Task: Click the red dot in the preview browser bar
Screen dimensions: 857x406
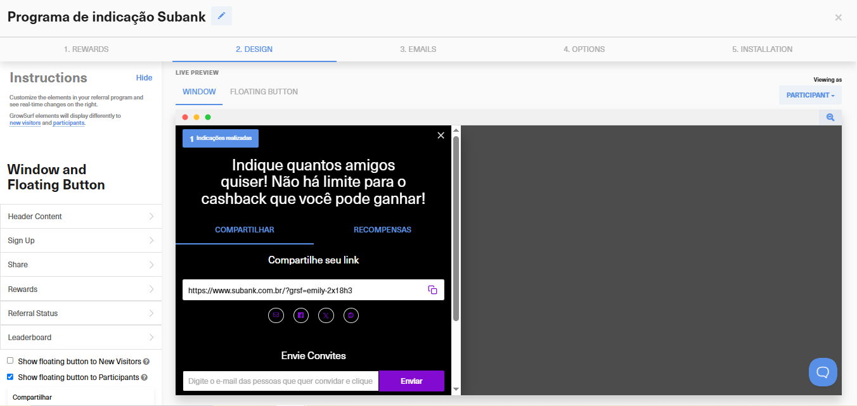Action: [185, 117]
